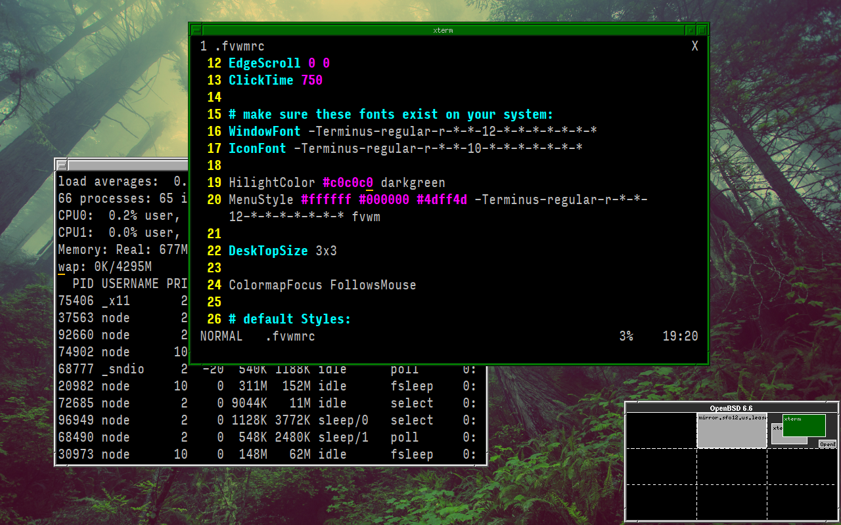Select the small 'OpenB' mini-window in the pager
This screenshot has height=525, width=841.
tap(827, 444)
